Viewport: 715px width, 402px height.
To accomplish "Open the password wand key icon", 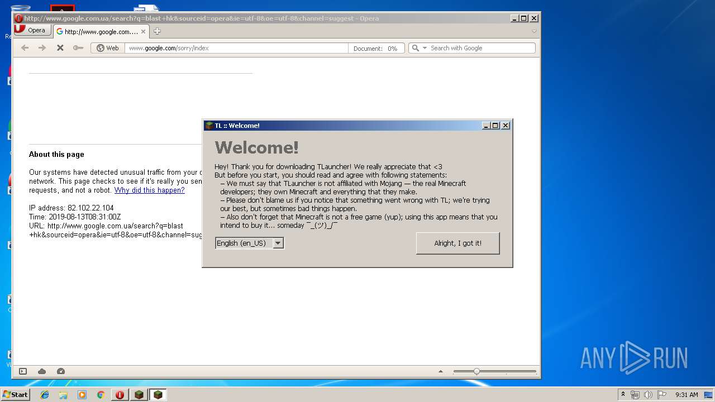I will coord(78,48).
